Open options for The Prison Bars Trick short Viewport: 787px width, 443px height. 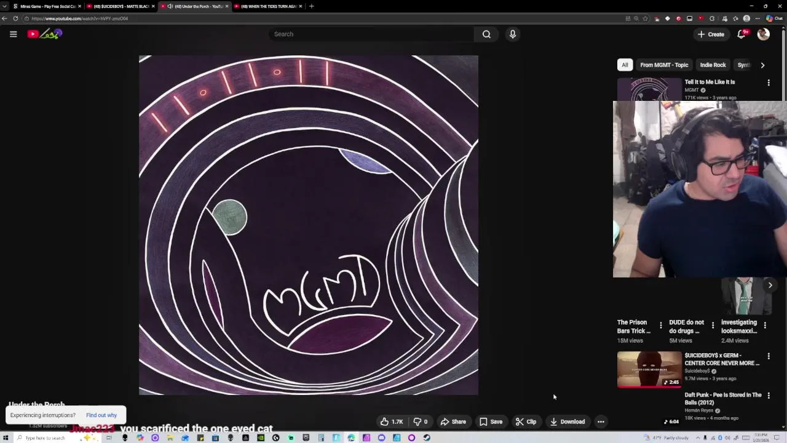(661, 325)
